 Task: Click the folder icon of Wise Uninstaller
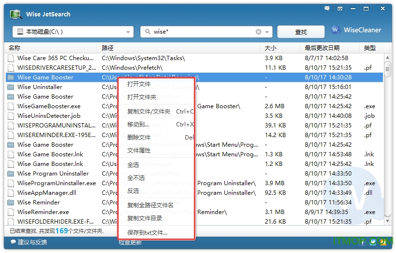coord(11,87)
